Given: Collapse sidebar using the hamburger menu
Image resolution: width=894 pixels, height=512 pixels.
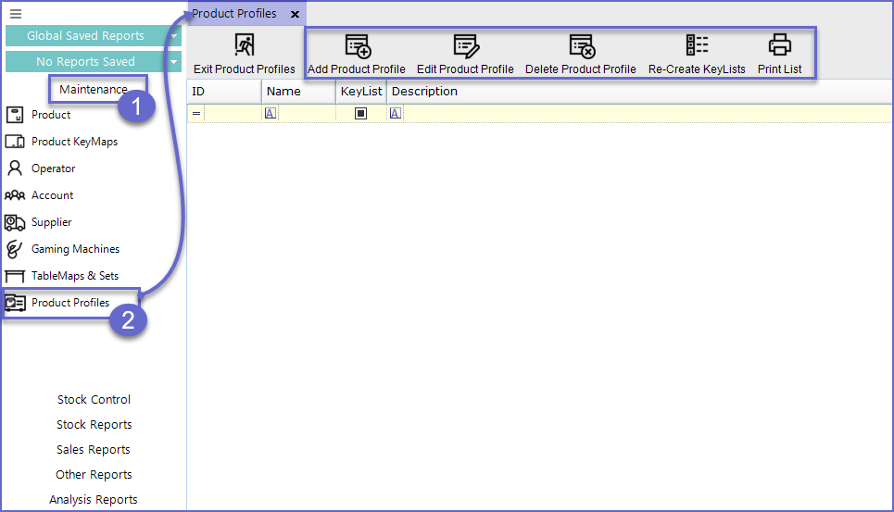Looking at the screenshot, I should (16, 14).
